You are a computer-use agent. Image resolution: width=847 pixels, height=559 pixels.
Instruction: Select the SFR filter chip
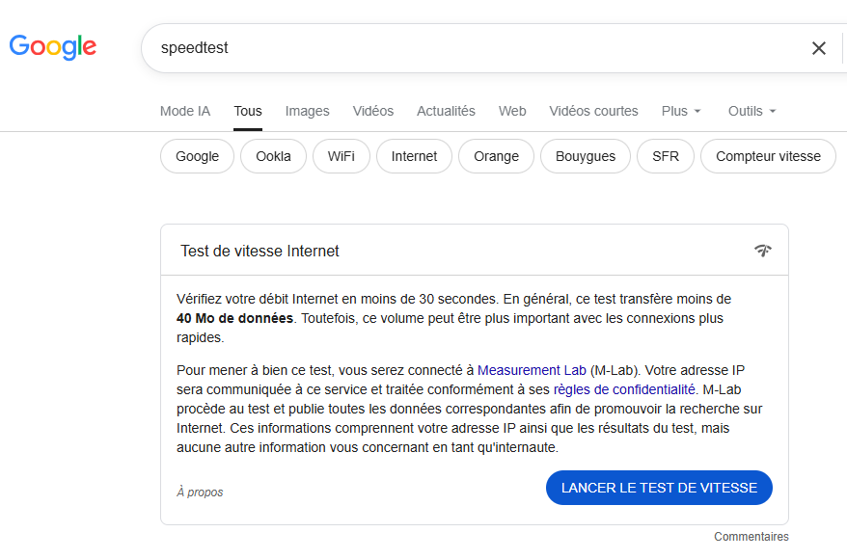(x=666, y=156)
